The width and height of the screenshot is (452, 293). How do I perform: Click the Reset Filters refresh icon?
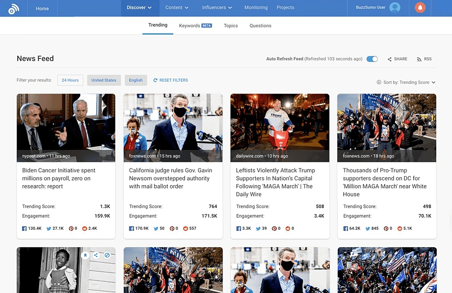[x=155, y=80]
